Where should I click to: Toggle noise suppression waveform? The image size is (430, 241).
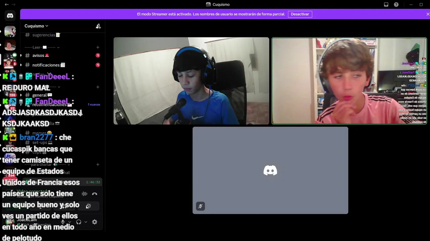point(84,194)
